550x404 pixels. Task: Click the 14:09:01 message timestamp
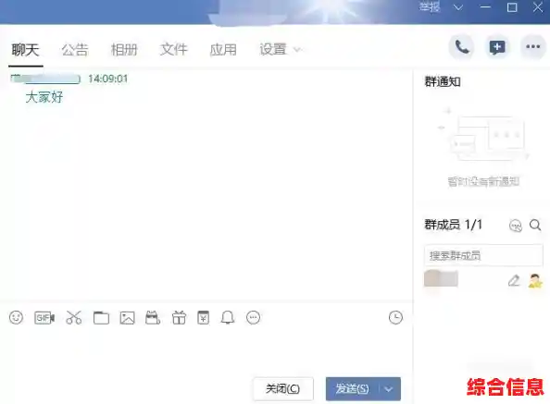[x=107, y=79]
